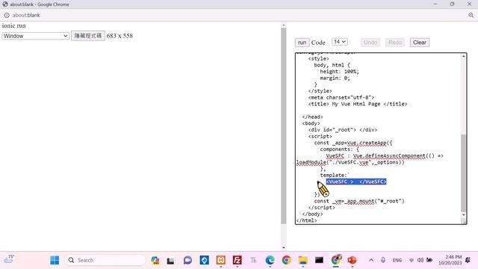478x269 pixels.
Task: Click the Wi-Fi network tray icon
Action: click(x=412, y=260)
